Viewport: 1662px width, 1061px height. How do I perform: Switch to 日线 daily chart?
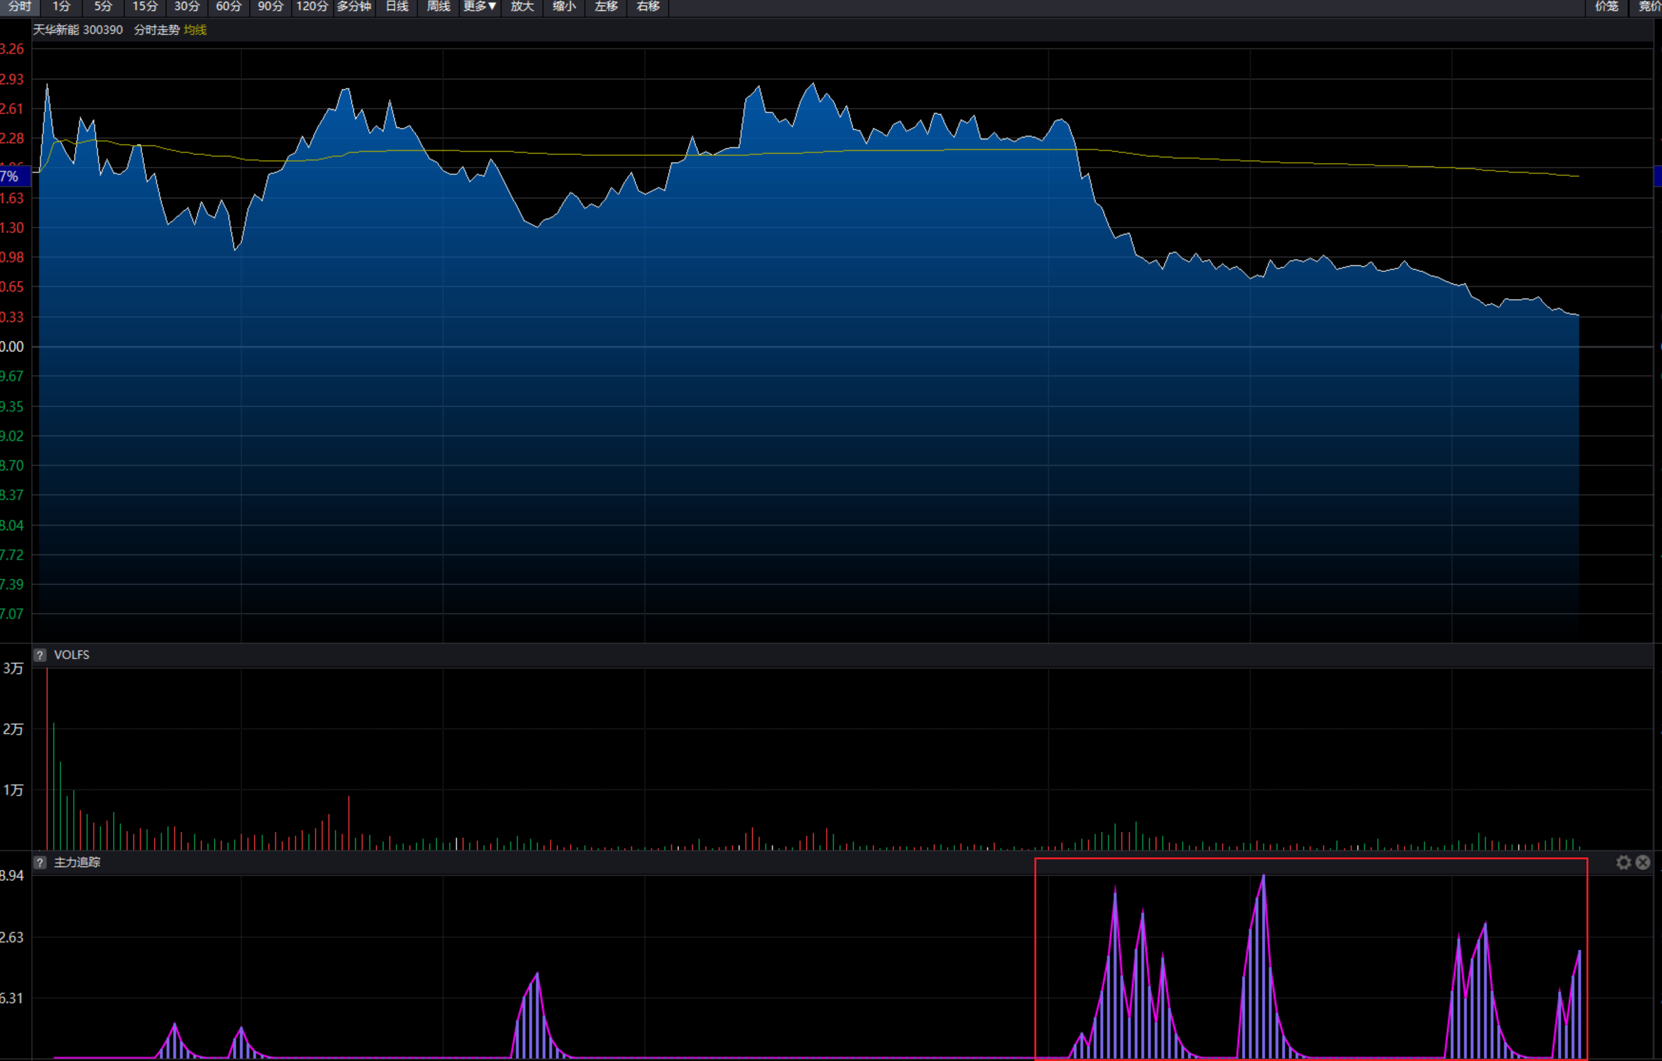point(397,7)
